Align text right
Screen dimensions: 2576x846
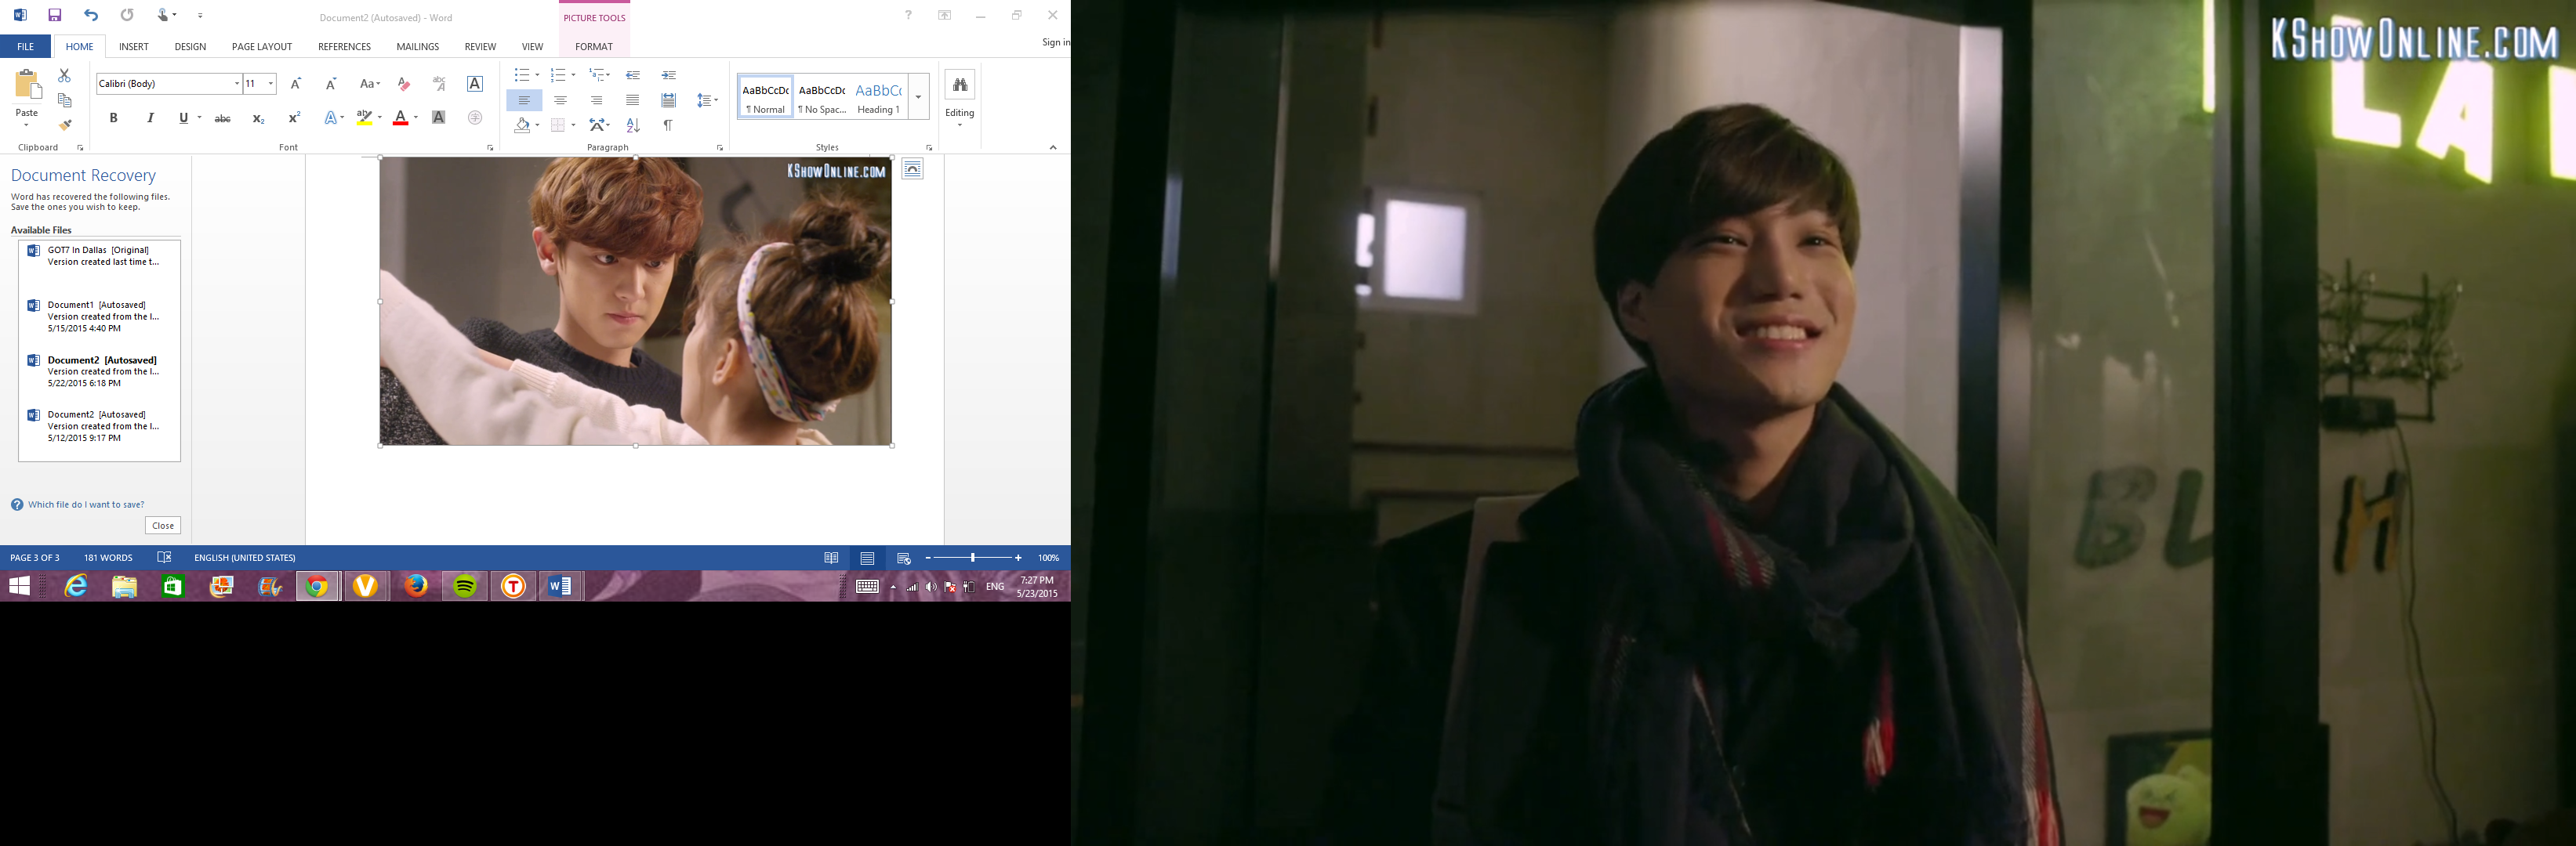pos(596,100)
